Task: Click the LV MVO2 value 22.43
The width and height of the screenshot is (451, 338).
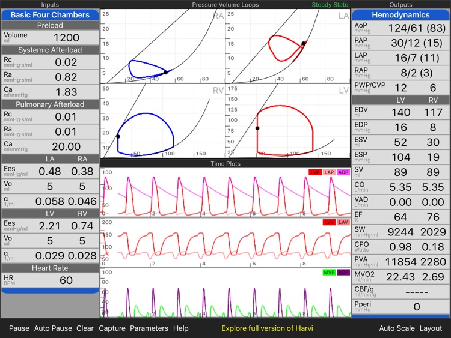Action: pos(400,277)
